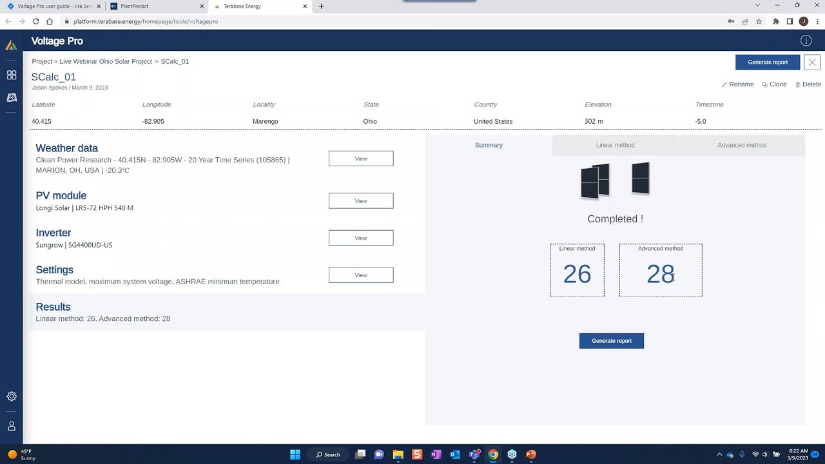Clone the SCalc_01 calculation
The image size is (825, 464).
click(774, 84)
